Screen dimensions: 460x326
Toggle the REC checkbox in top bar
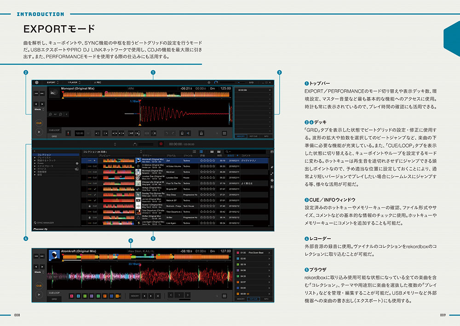[x=97, y=83]
